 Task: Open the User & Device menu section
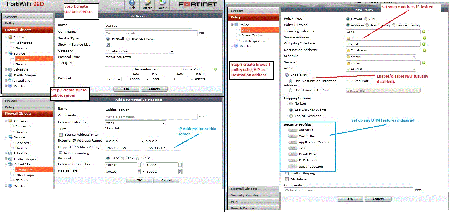click(253, 208)
